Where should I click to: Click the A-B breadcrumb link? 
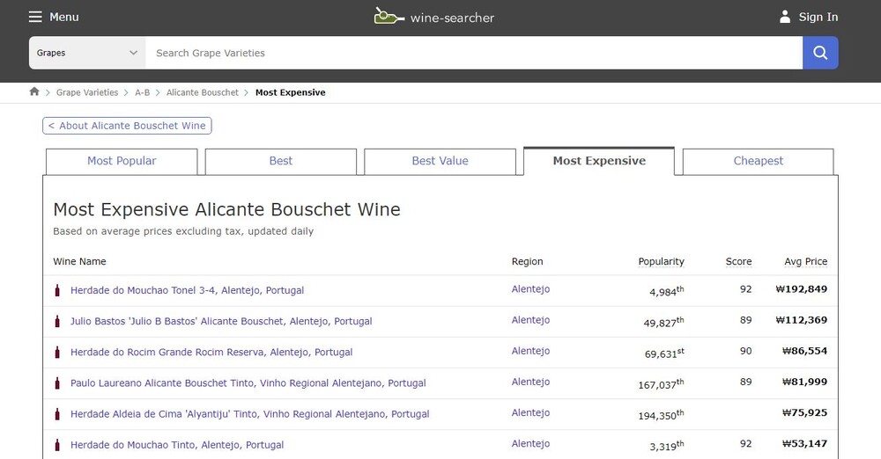click(142, 92)
